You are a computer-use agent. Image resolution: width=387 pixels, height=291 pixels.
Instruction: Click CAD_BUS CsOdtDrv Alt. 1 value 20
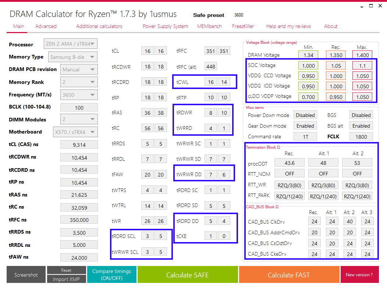tap(332, 244)
